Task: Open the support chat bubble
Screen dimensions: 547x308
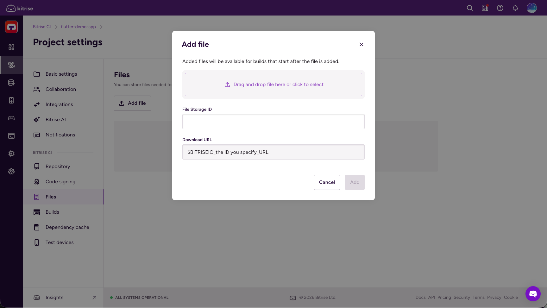Action: click(x=533, y=294)
